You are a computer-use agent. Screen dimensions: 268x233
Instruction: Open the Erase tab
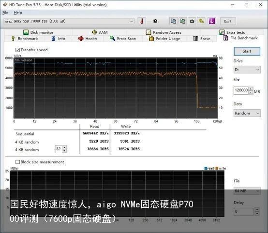coord(202,39)
